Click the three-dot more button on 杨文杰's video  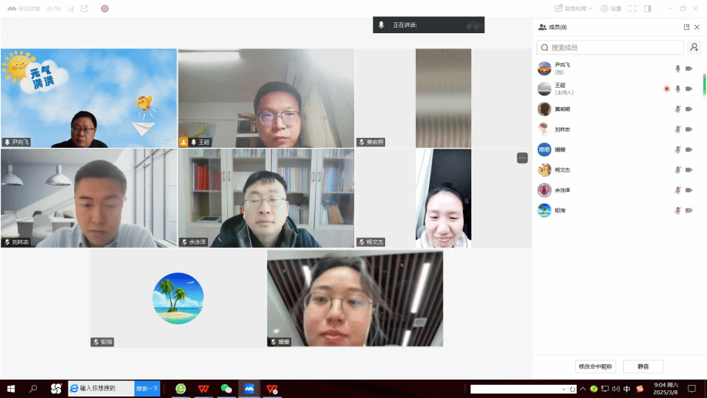522,158
